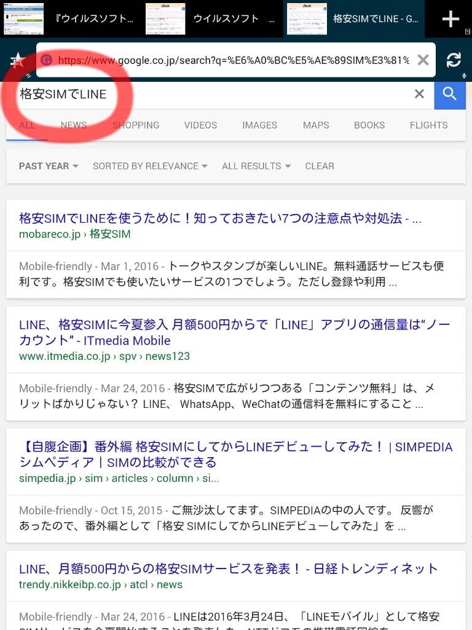Tap the bookmark star icon
The width and height of the screenshot is (472, 630).
(x=17, y=60)
